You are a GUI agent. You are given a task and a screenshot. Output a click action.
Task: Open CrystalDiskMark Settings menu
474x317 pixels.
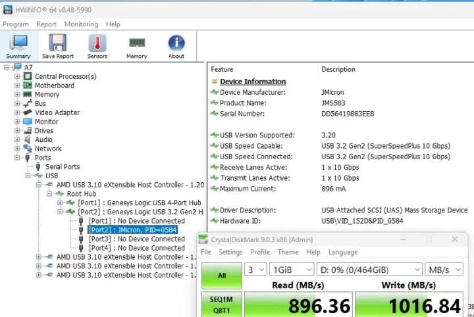tap(230, 252)
